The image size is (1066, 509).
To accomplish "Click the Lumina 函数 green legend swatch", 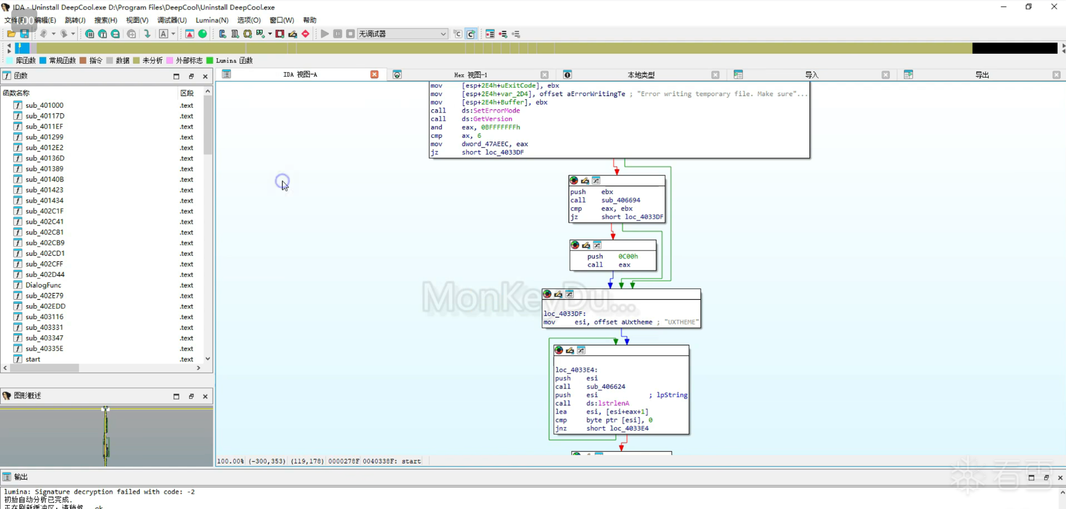I will (x=209, y=61).
